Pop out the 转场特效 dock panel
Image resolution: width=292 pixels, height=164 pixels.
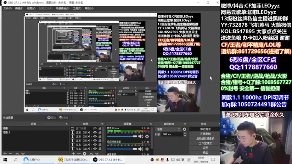coord(185,124)
